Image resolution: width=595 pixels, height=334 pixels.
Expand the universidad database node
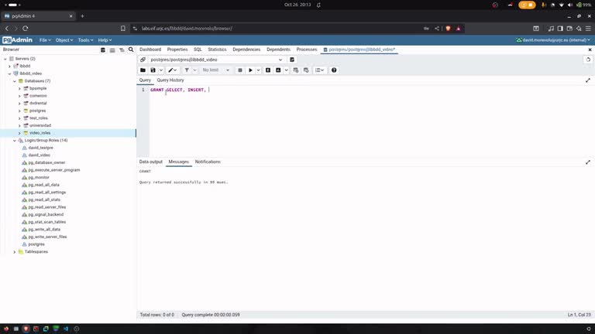(19, 125)
